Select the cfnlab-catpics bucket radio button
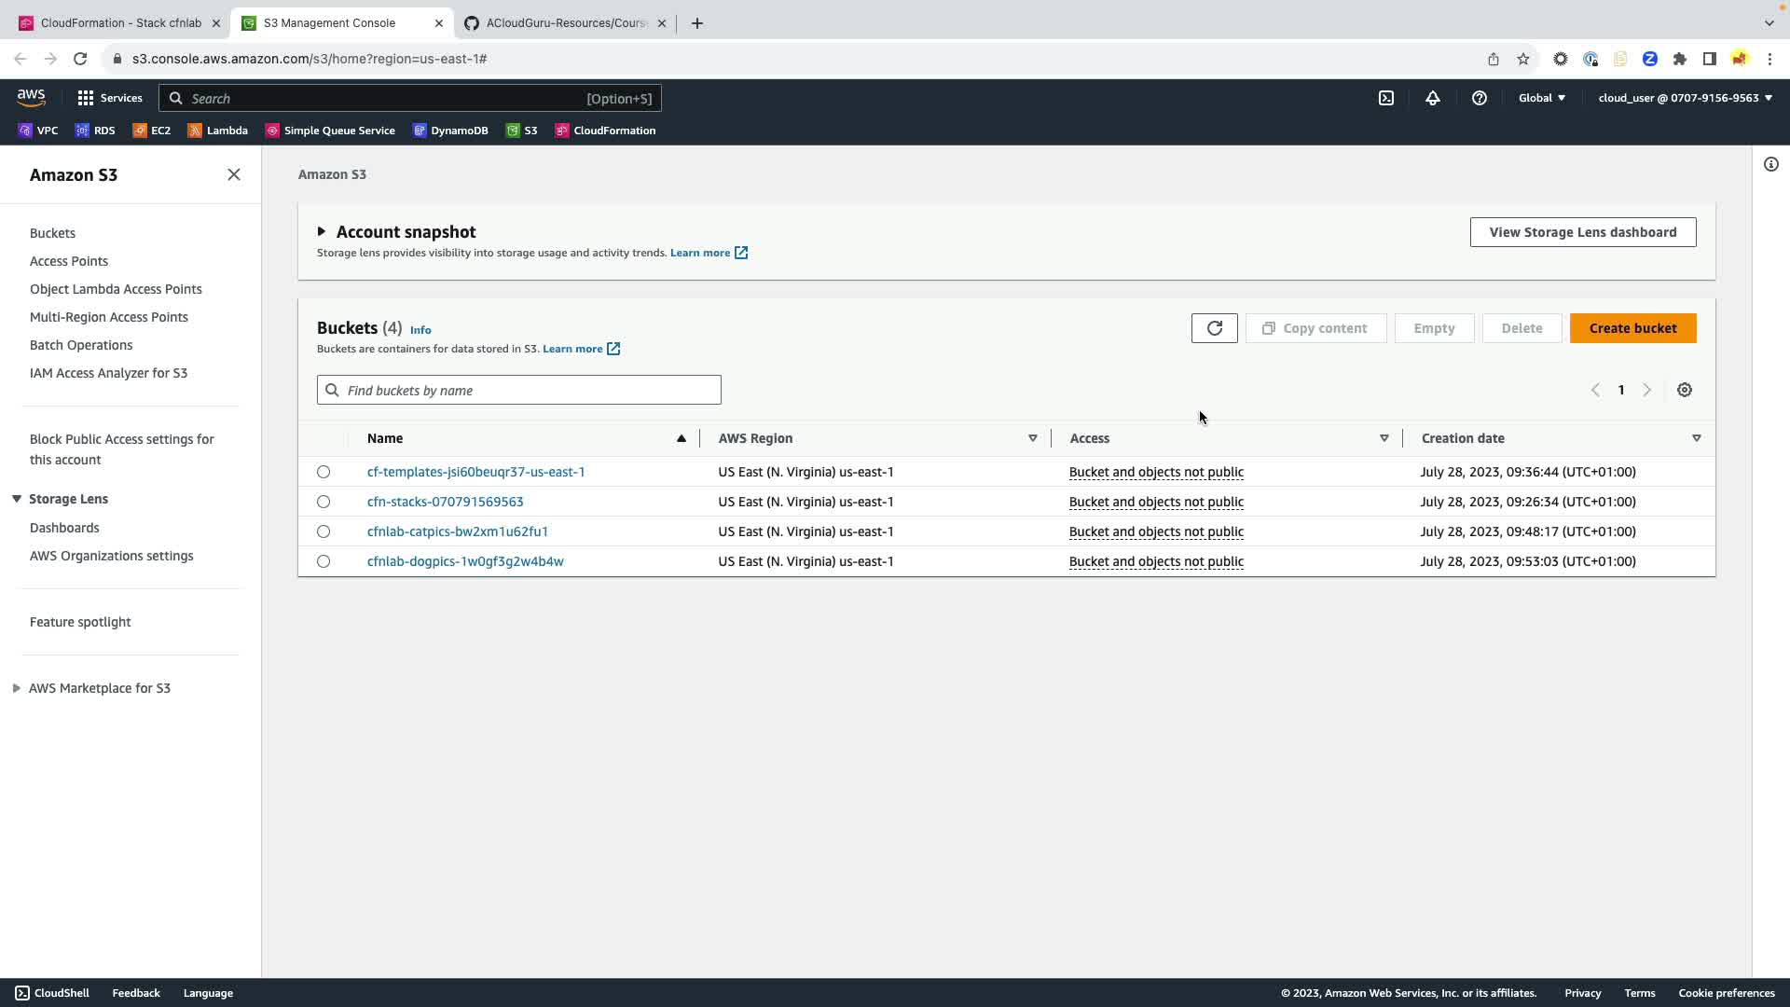 coord(324,531)
